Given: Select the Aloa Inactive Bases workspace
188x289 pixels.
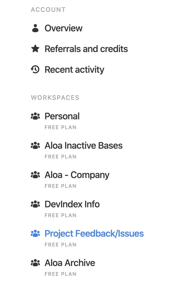Looking at the screenshot, I should pyautogui.click(x=84, y=146).
